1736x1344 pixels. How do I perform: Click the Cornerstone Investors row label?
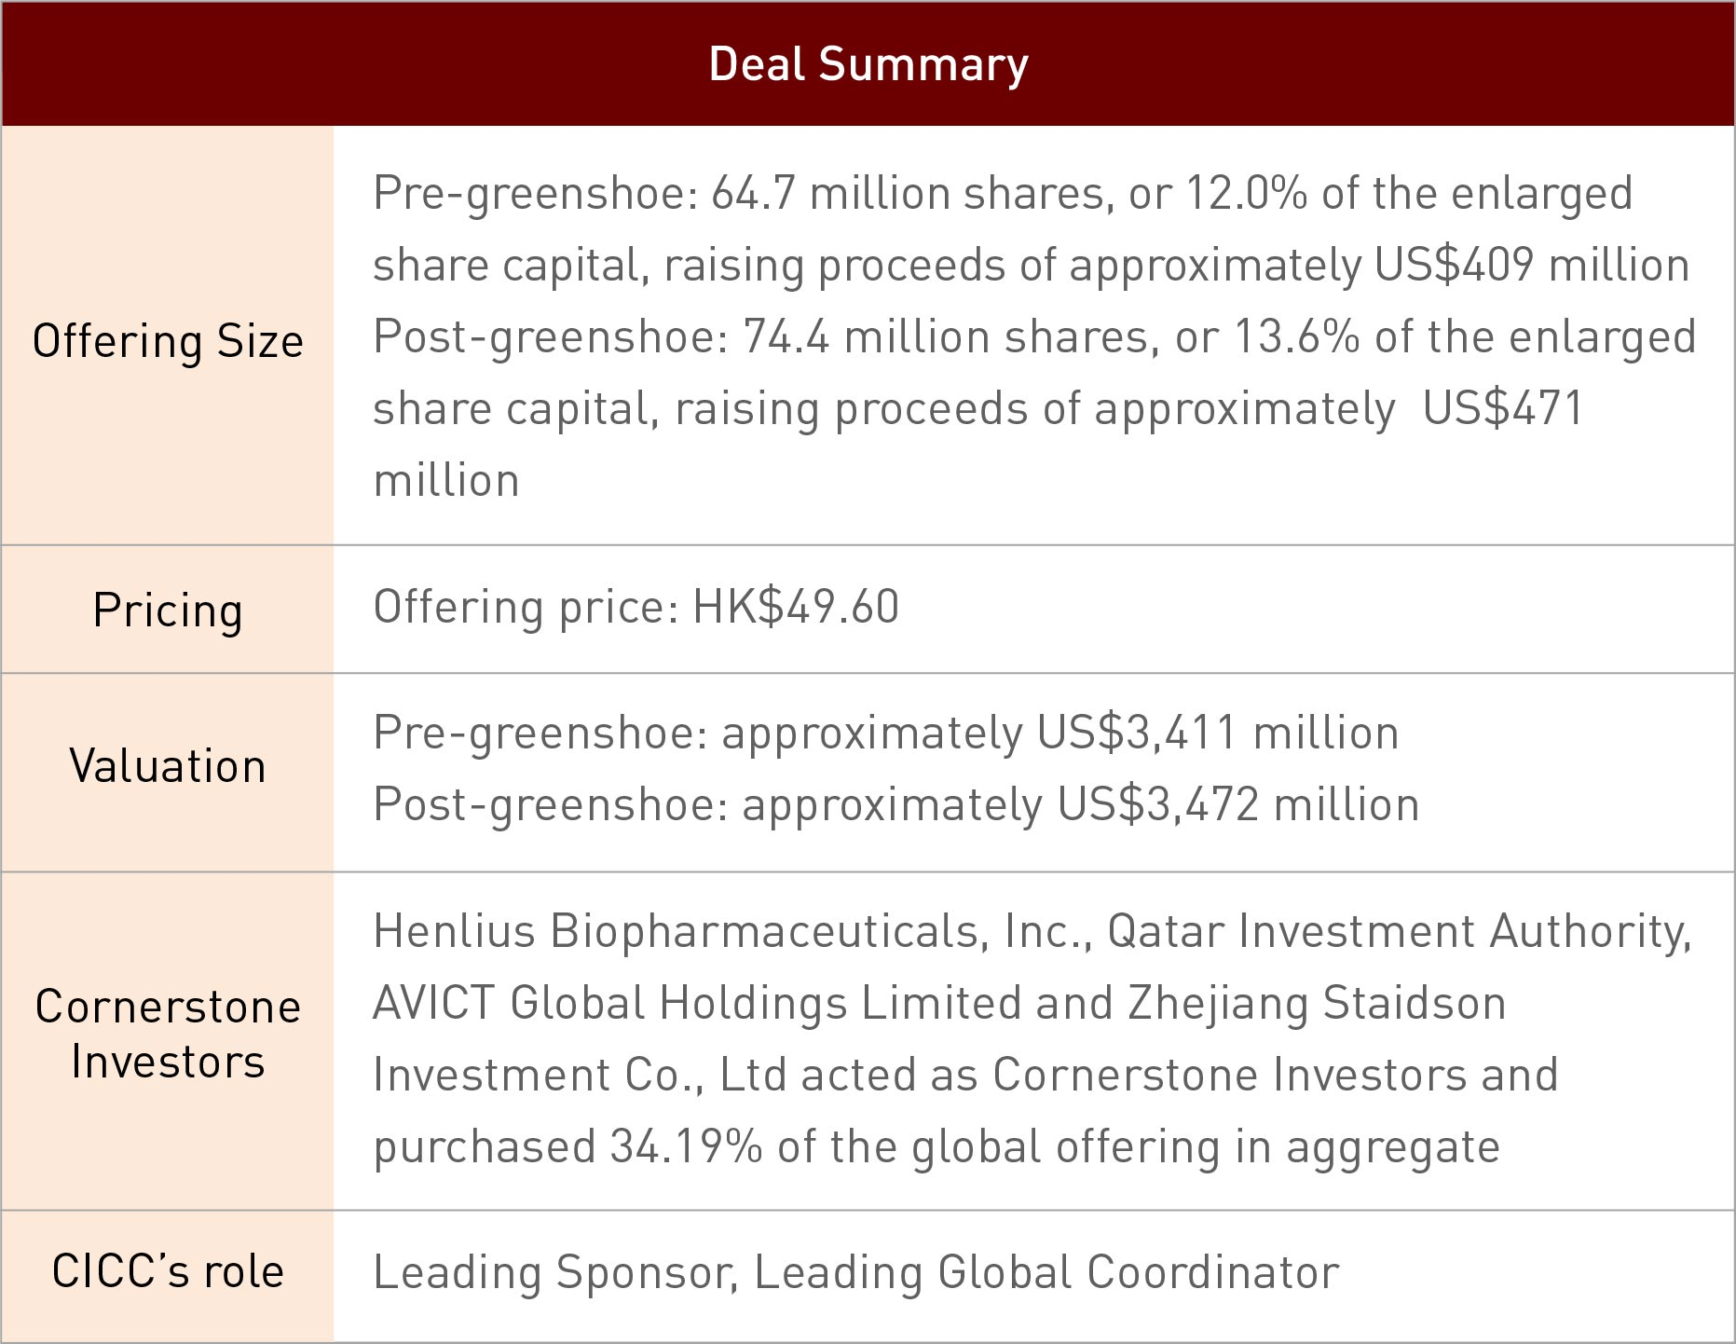click(x=168, y=1034)
